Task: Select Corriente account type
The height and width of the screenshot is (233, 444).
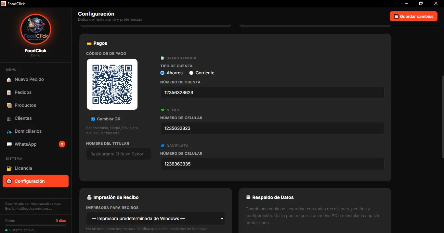Action: point(191,73)
